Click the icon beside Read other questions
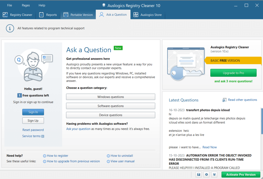Image resolution: width=263 pixels, height=179 pixels. (224, 100)
